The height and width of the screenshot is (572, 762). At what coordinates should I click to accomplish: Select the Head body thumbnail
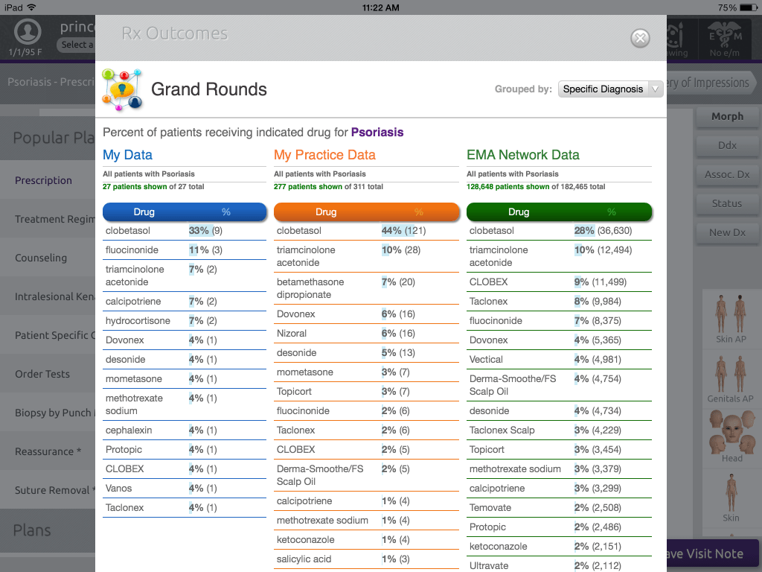(x=731, y=436)
